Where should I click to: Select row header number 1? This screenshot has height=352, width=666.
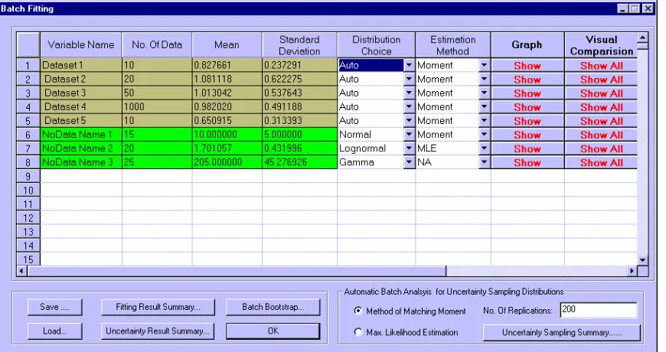[x=28, y=65]
